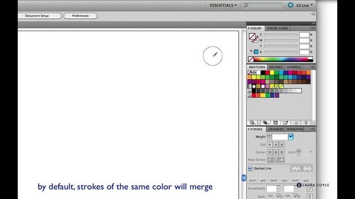This screenshot has width=355, height=199.
Task: Open the Swatch Libraries menu
Action: pos(253,123)
